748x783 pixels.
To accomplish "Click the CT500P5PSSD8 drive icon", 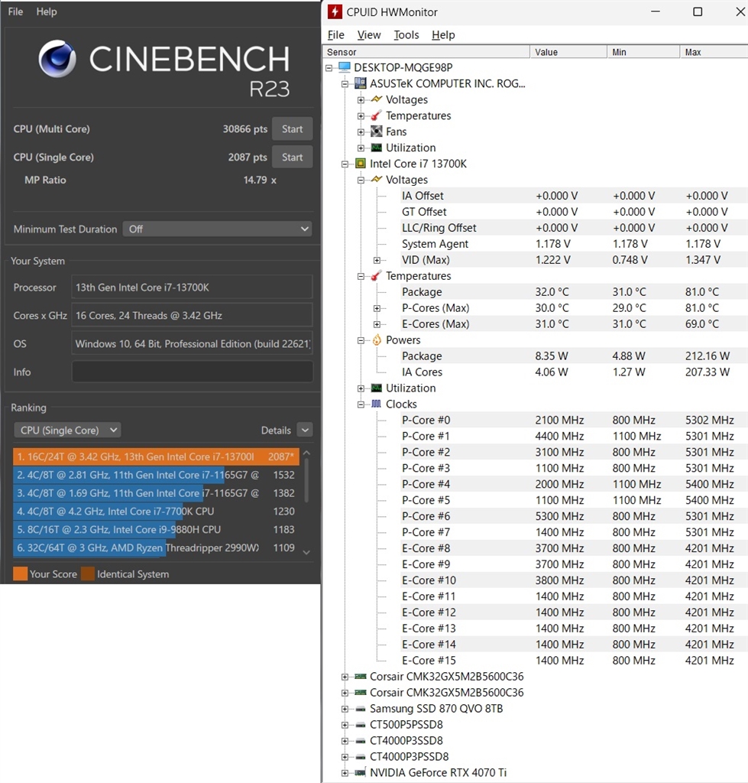I will click(361, 725).
